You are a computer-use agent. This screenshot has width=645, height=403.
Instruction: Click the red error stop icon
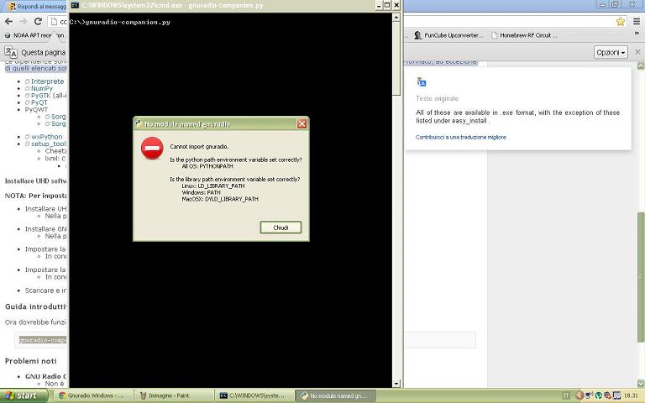coord(152,149)
